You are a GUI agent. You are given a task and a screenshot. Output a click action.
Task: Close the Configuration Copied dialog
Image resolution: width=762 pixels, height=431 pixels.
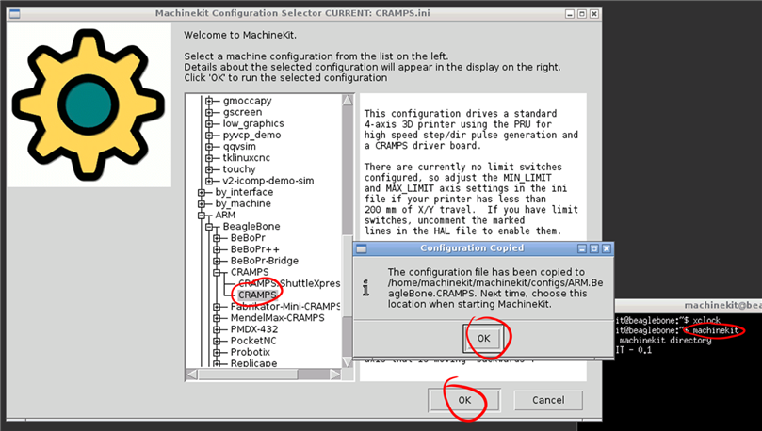coord(607,248)
